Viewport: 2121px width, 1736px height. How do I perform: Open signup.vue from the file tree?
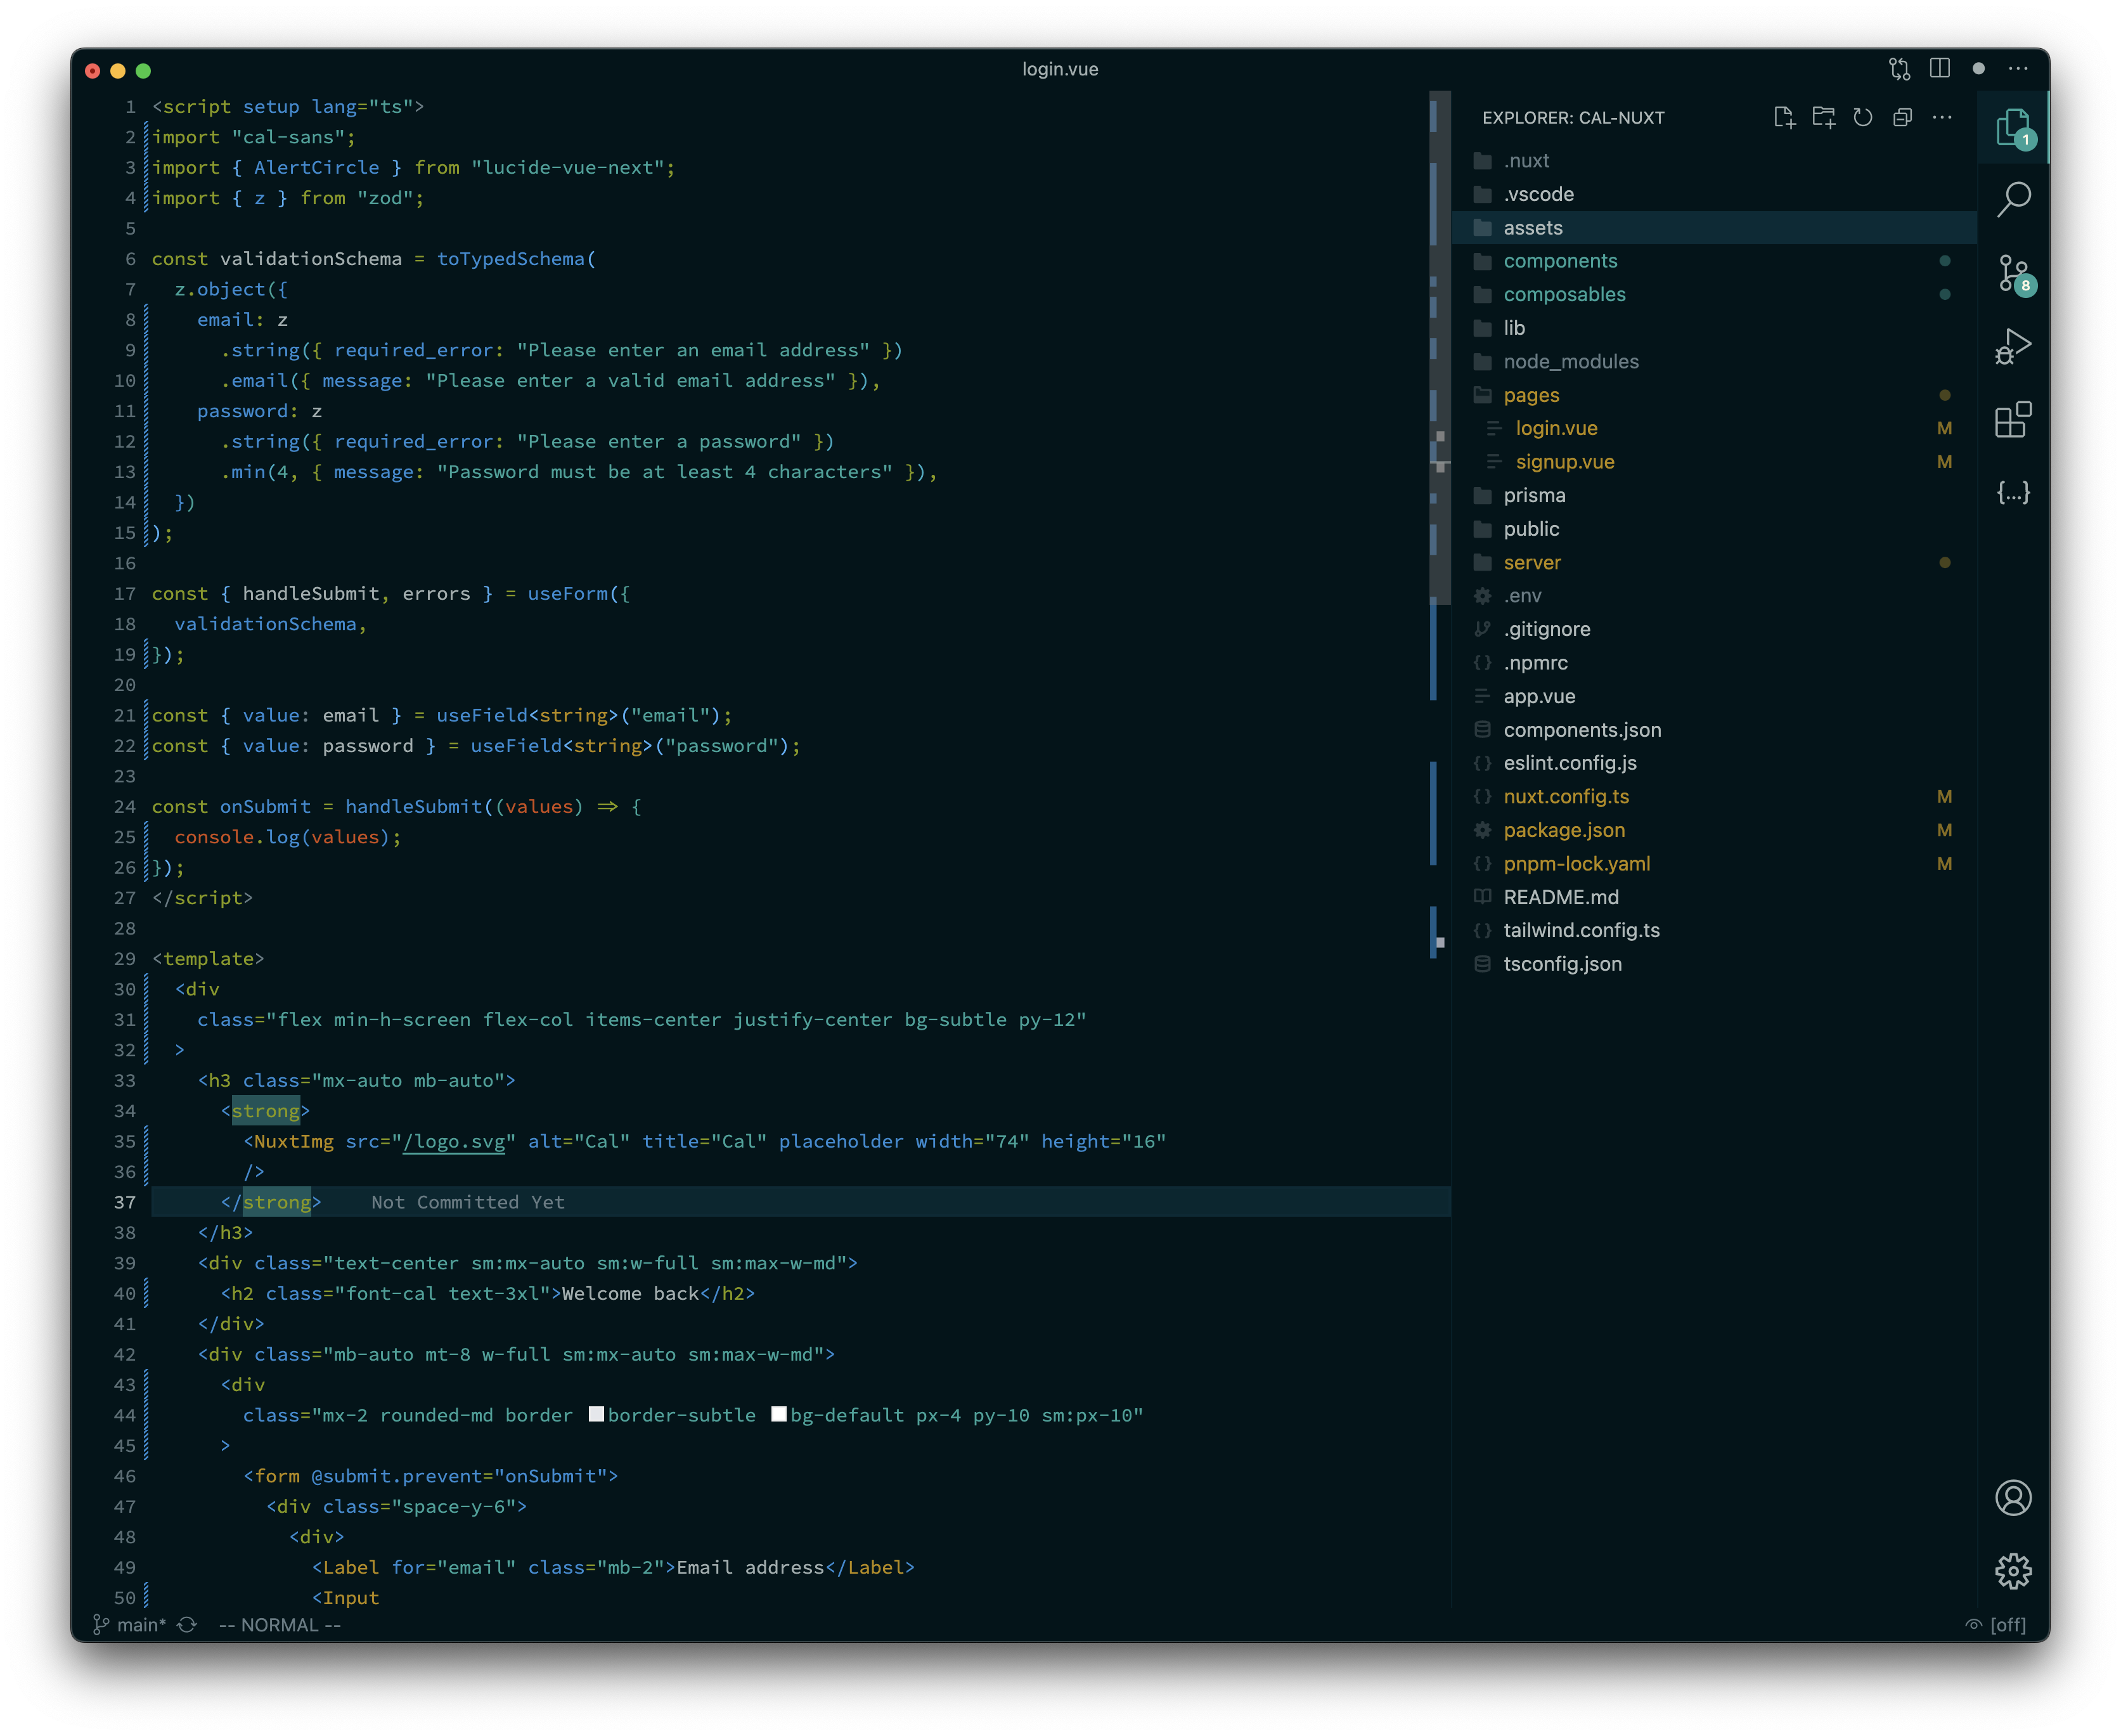pyautogui.click(x=1564, y=462)
